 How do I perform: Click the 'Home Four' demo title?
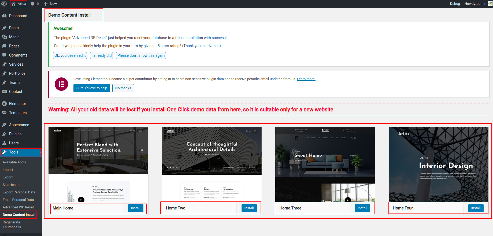[403, 208]
